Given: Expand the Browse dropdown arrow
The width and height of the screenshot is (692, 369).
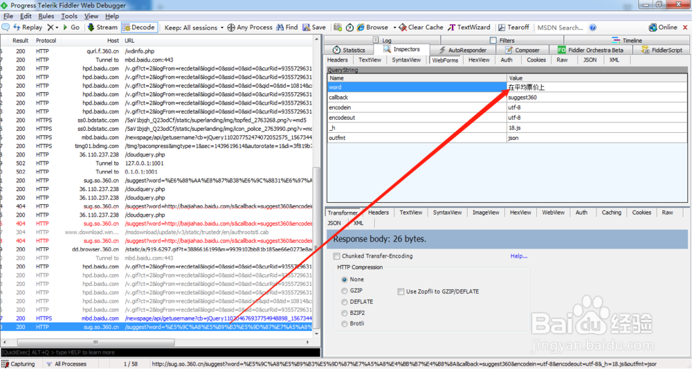Looking at the screenshot, I should point(394,28).
